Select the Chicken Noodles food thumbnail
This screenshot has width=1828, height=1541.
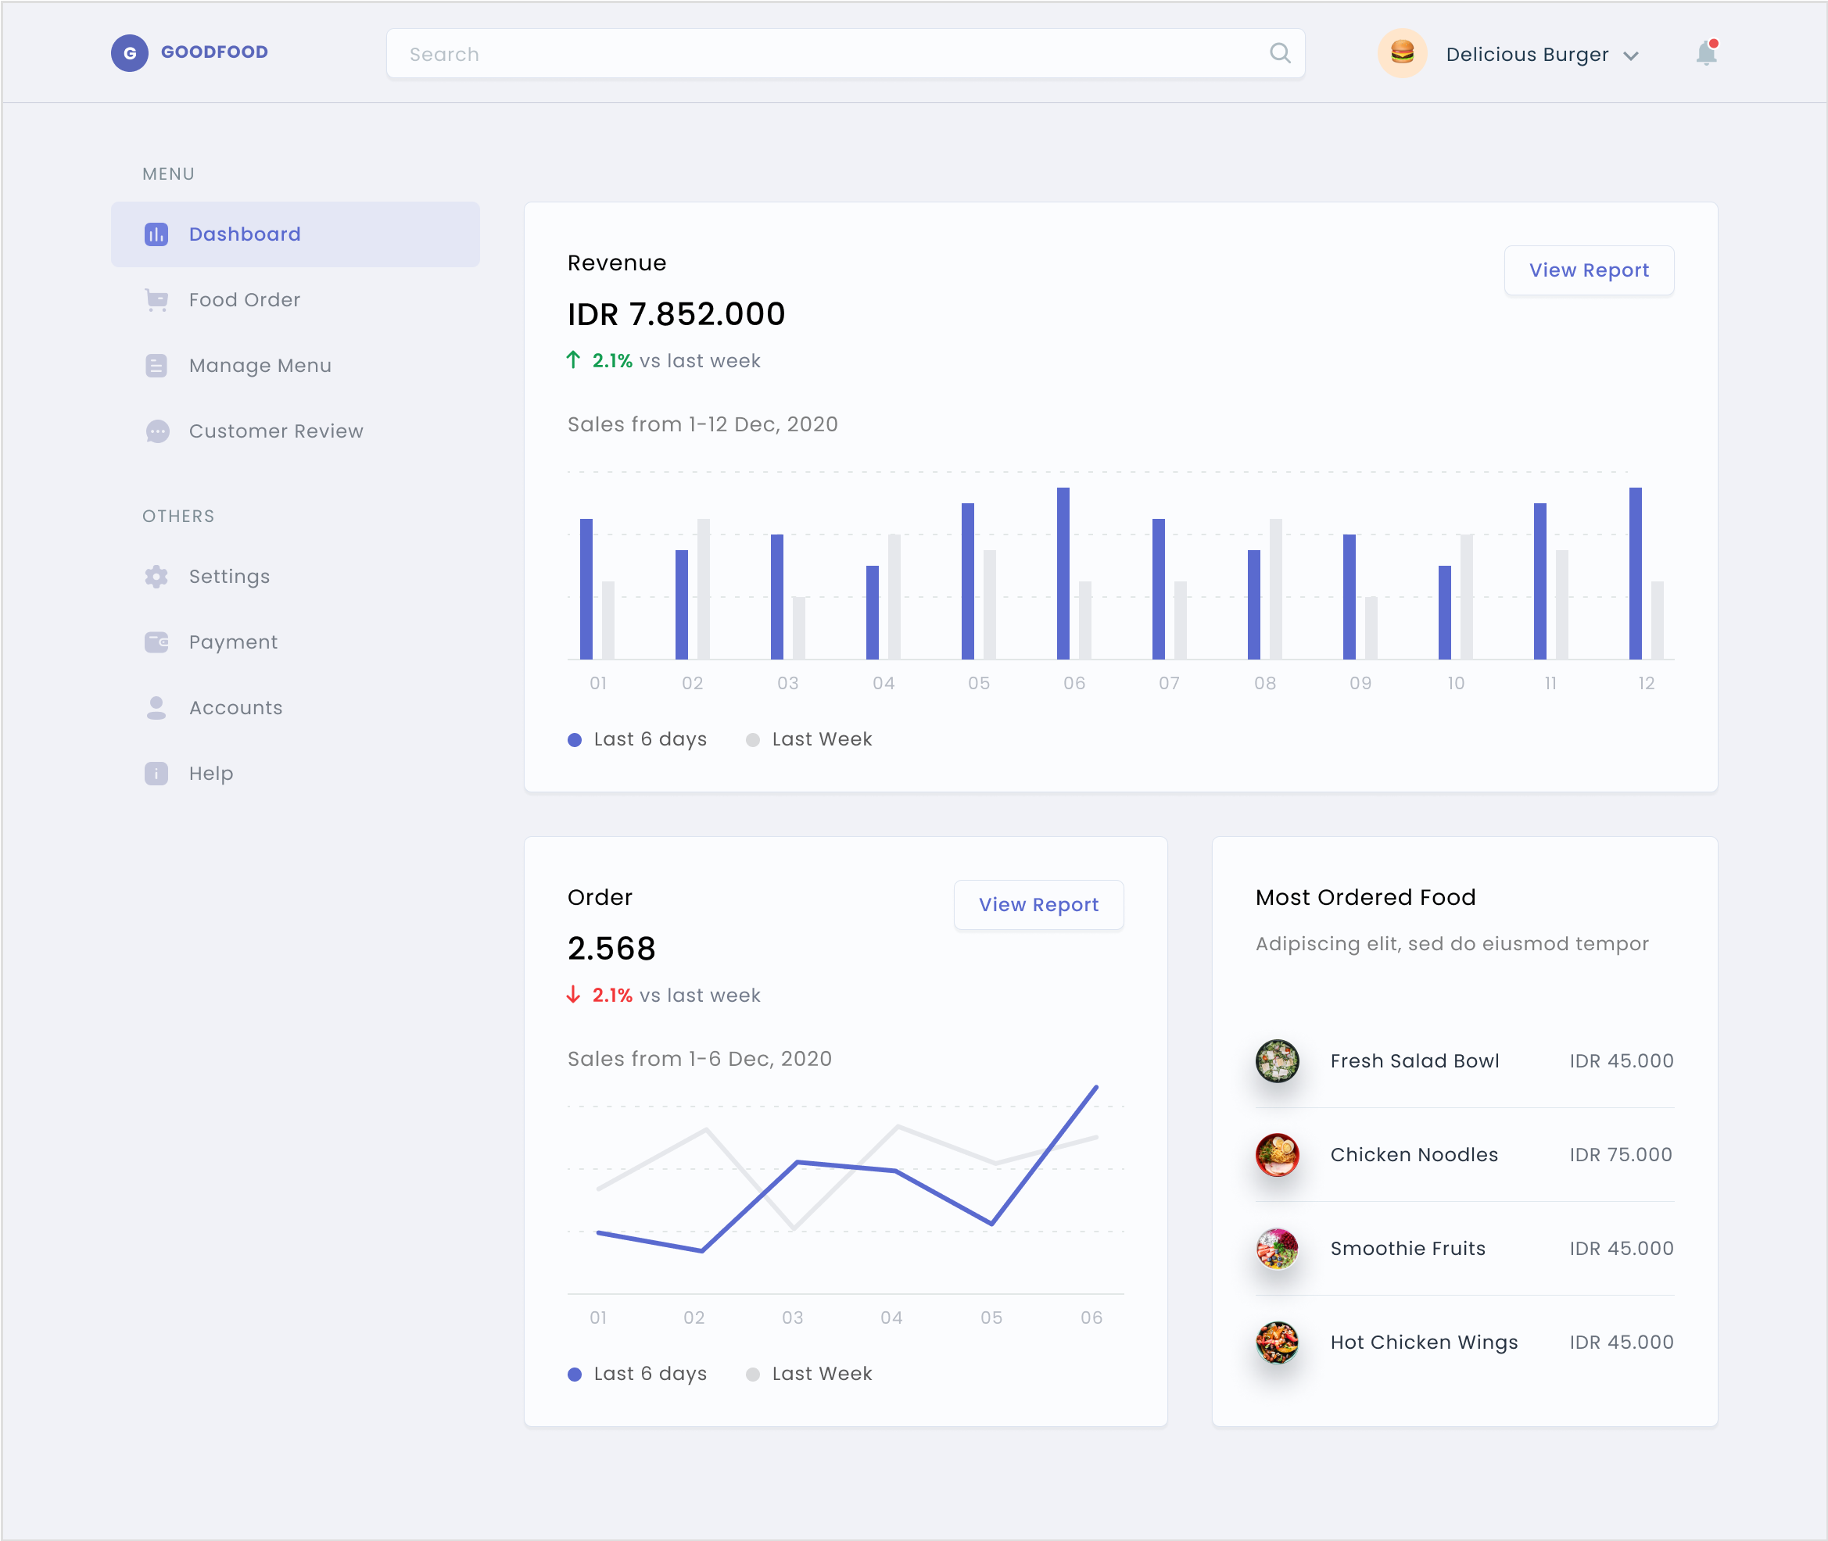pyautogui.click(x=1276, y=1155)
